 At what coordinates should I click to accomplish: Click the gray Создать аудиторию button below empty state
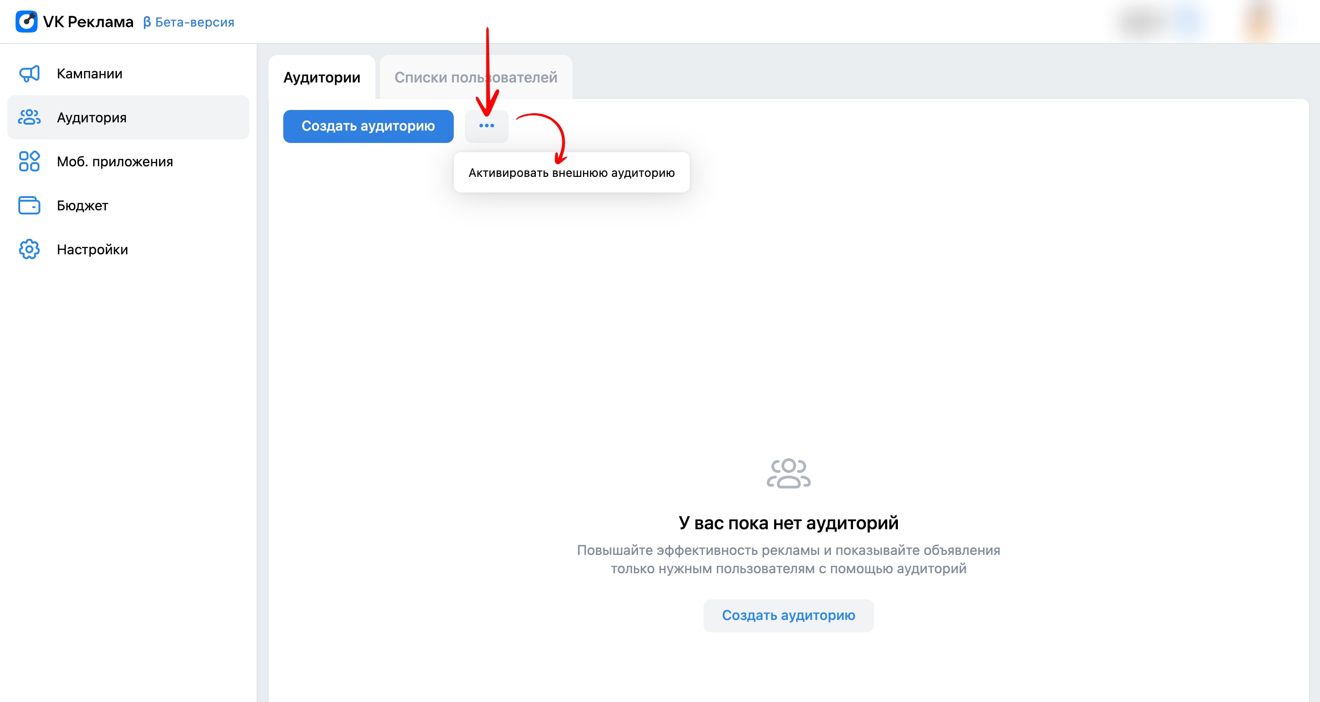788,615
